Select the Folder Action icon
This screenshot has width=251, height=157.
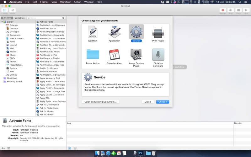pos(93,54)
